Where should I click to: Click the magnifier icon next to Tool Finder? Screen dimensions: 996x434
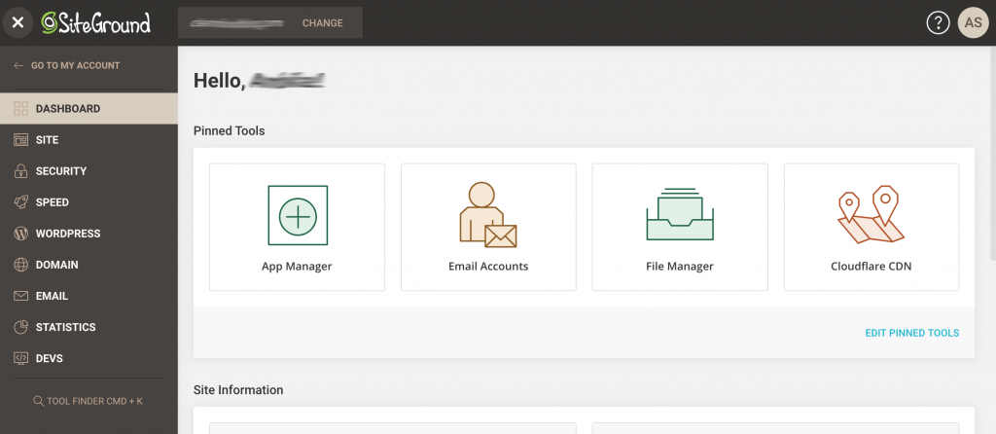coord(38,402)
